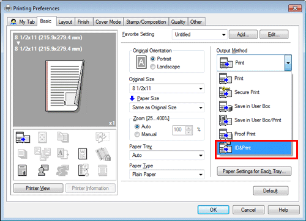The height and width of the screenshot is (221, 306).
Task: Open the Paper Type dropdown
Action: (166, 175)
